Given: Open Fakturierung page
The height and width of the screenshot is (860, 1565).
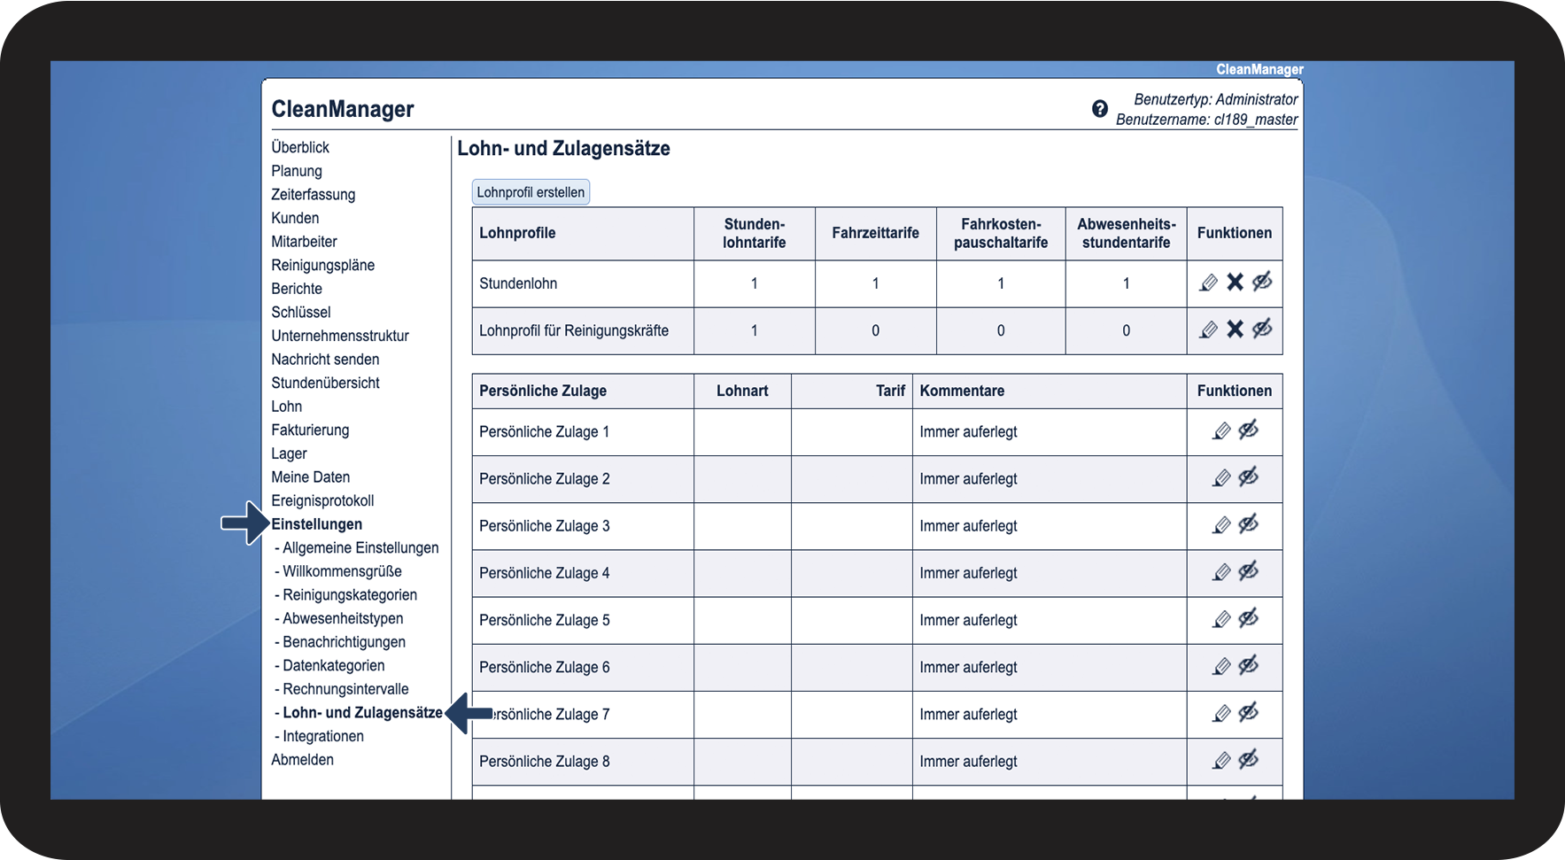Looking at the screenshot, I should (x=310, y=430).
